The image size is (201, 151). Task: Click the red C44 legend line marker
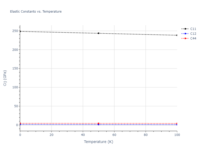tap(185, 39)
